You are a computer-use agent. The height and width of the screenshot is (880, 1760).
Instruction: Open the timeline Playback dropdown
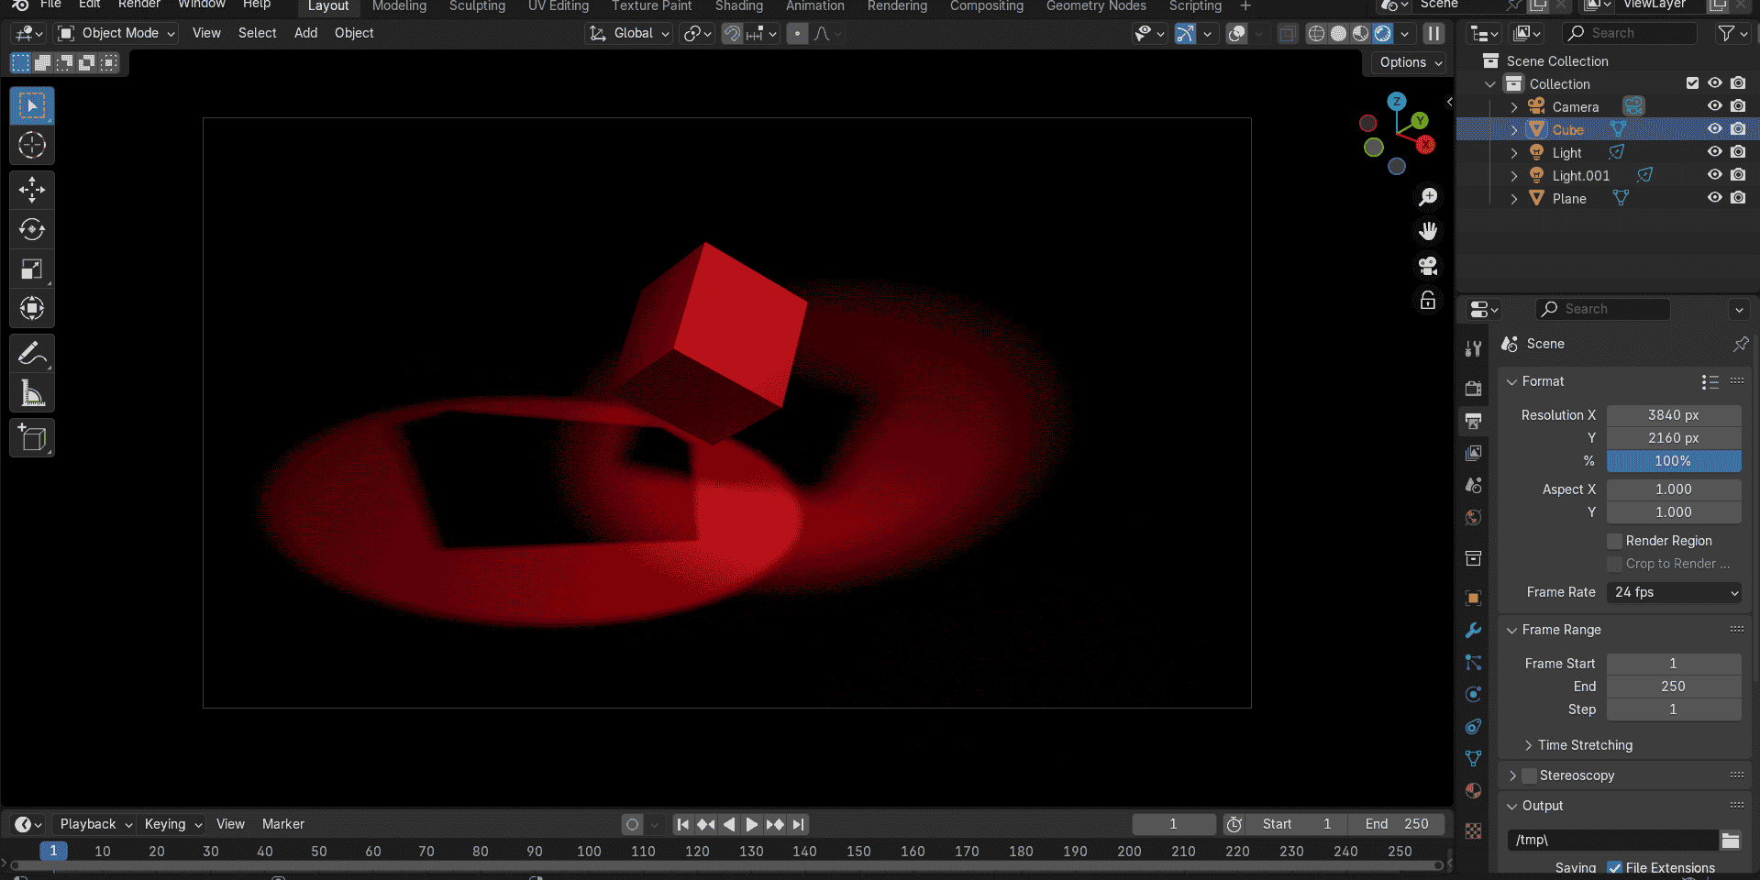(95, 824)
